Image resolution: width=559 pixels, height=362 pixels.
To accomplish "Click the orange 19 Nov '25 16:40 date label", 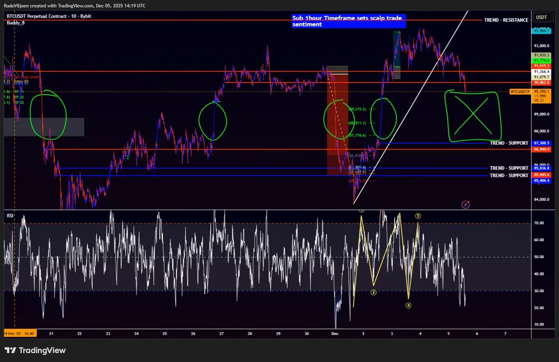I will click(x=20, y=334).
